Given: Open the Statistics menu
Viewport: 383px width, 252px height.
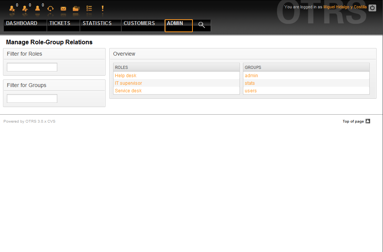Looking at the screenshot, I should tap(97, 23).
